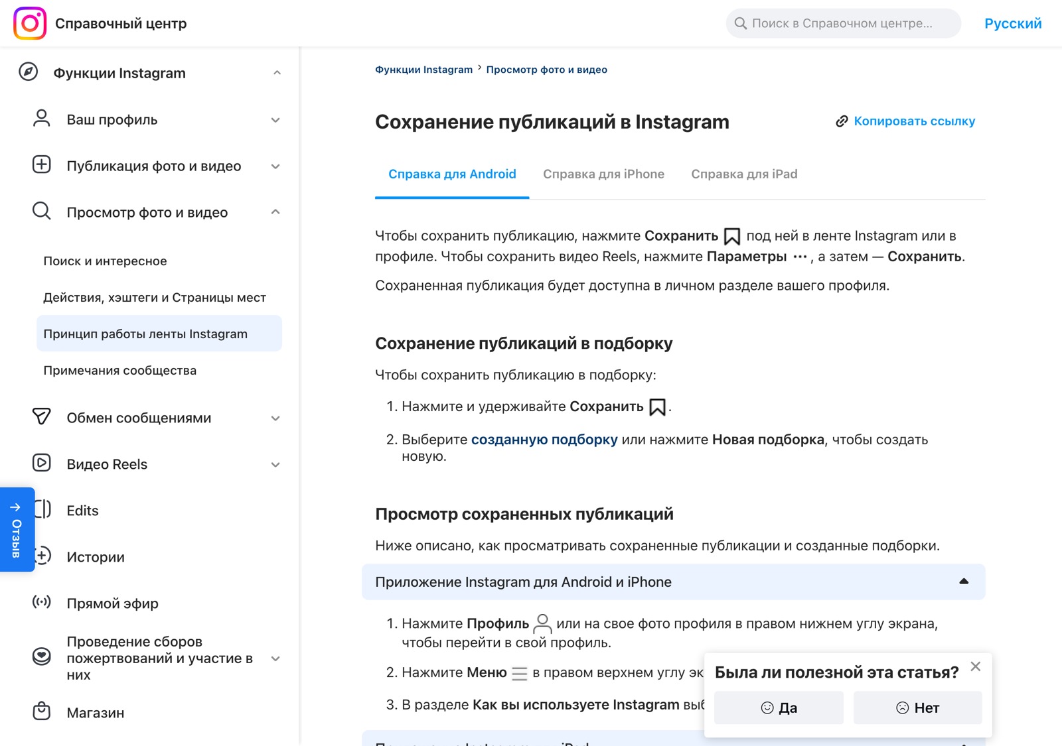
Task: Switch to the Справка для iPhone tab
Action: (x=603, y=174)
